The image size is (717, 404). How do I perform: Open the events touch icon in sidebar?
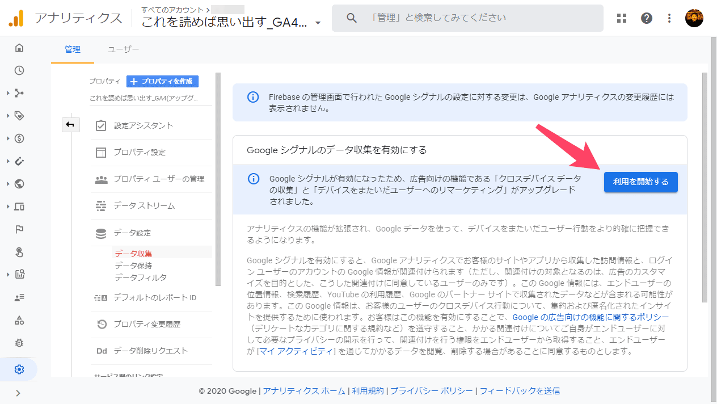tap(19, 252)
